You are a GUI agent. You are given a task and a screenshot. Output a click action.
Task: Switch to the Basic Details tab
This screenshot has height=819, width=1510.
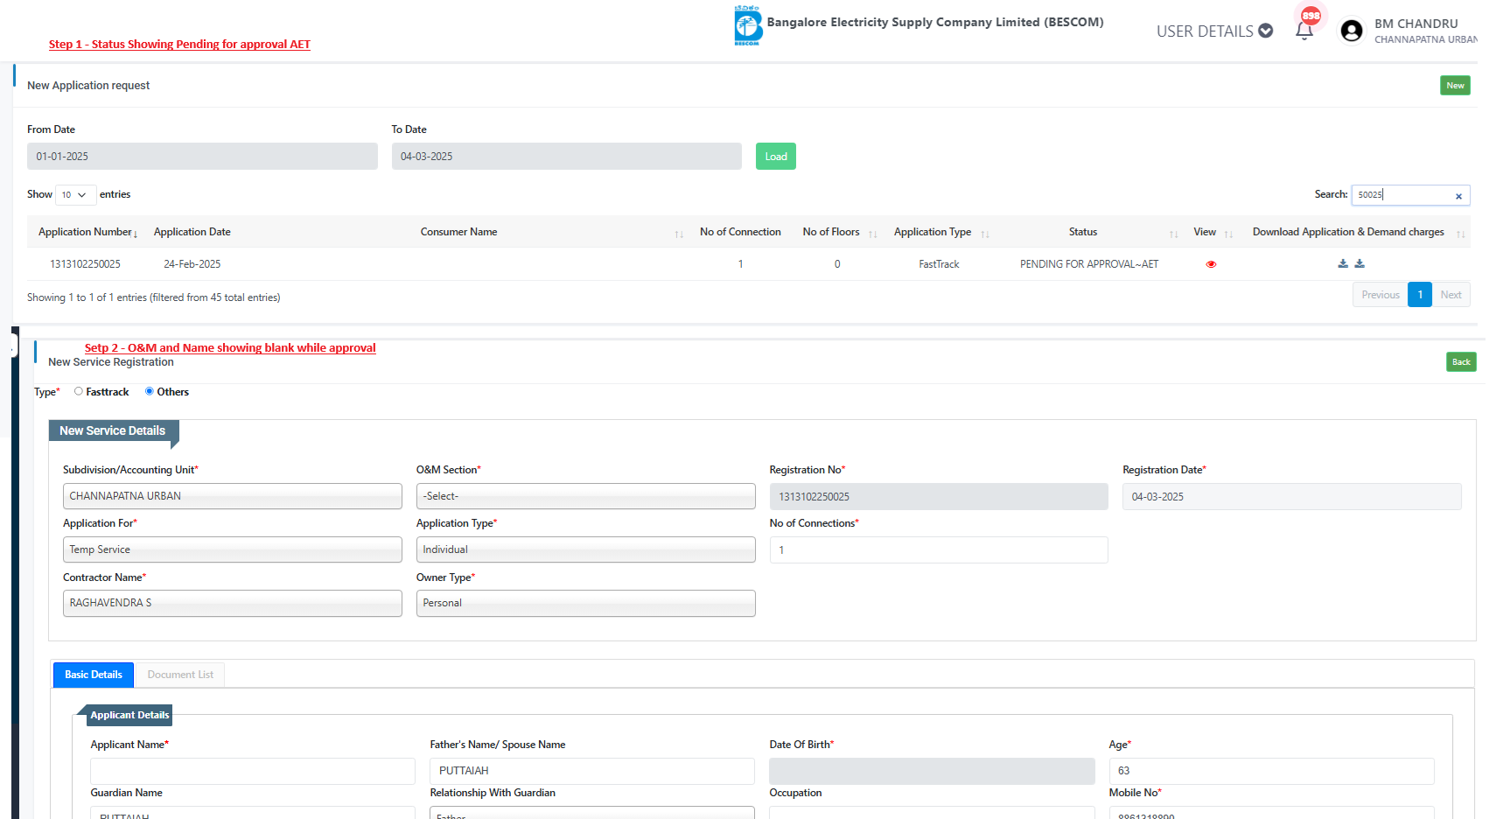tap(94, 675)
